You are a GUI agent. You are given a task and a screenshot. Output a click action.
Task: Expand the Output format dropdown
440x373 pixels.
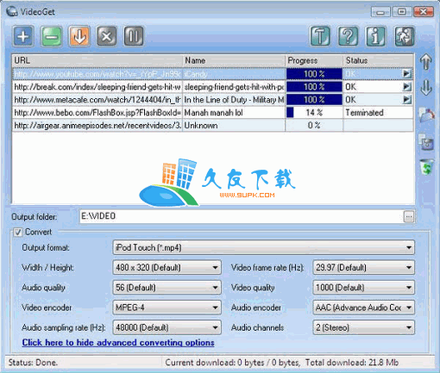[263, 248]
